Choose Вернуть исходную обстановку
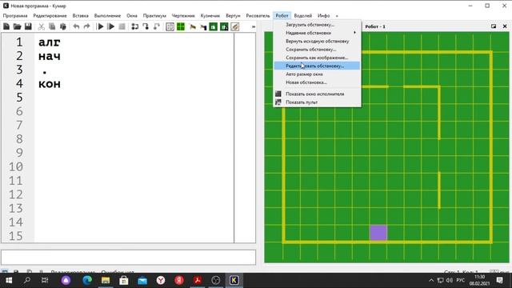The width and height of the screenshot is (512, 288). (317, 42)
